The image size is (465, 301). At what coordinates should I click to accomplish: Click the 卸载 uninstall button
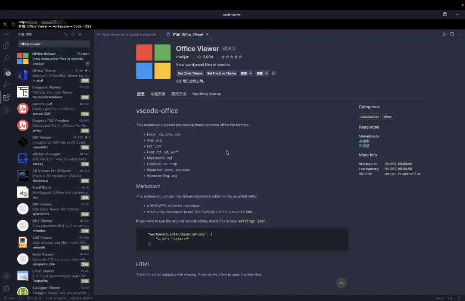260,73
